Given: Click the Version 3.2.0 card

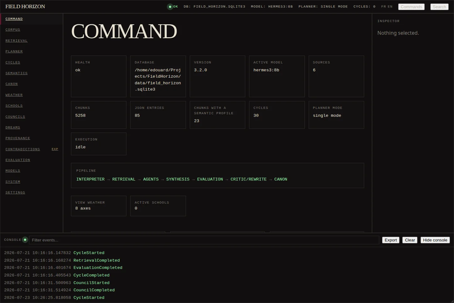Looking at the screenshot, I should [x=218, y=76].
